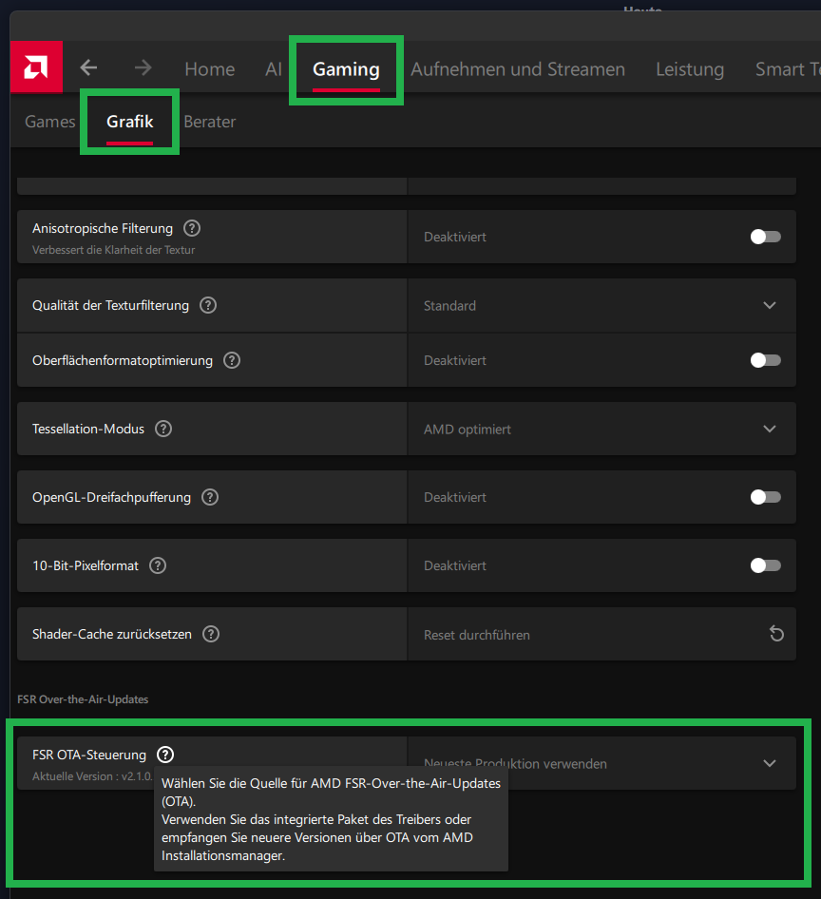The image size is (821, 899).
Task: Open the Berater section
Action: tap(210, 122)
